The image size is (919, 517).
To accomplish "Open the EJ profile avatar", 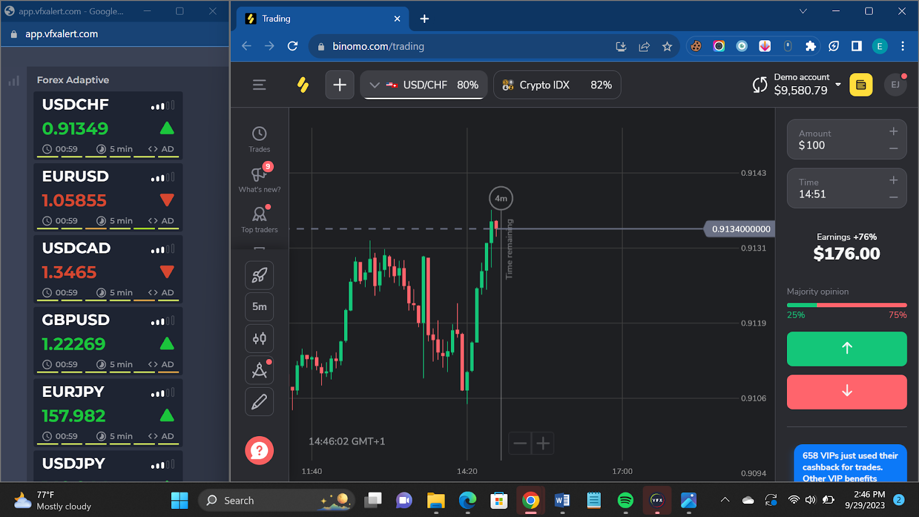I will coord(895,85).
